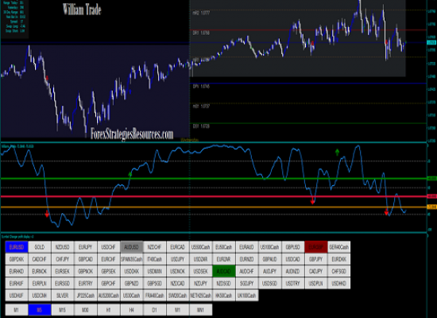Select the orange level line in oscillator
The width and height of the screenshot is (437, 318).
(x=214, y=207)
